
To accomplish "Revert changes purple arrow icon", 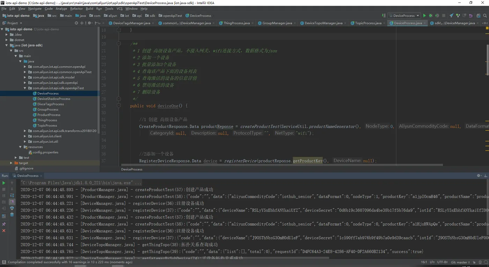I will click(x=470, y=16).
